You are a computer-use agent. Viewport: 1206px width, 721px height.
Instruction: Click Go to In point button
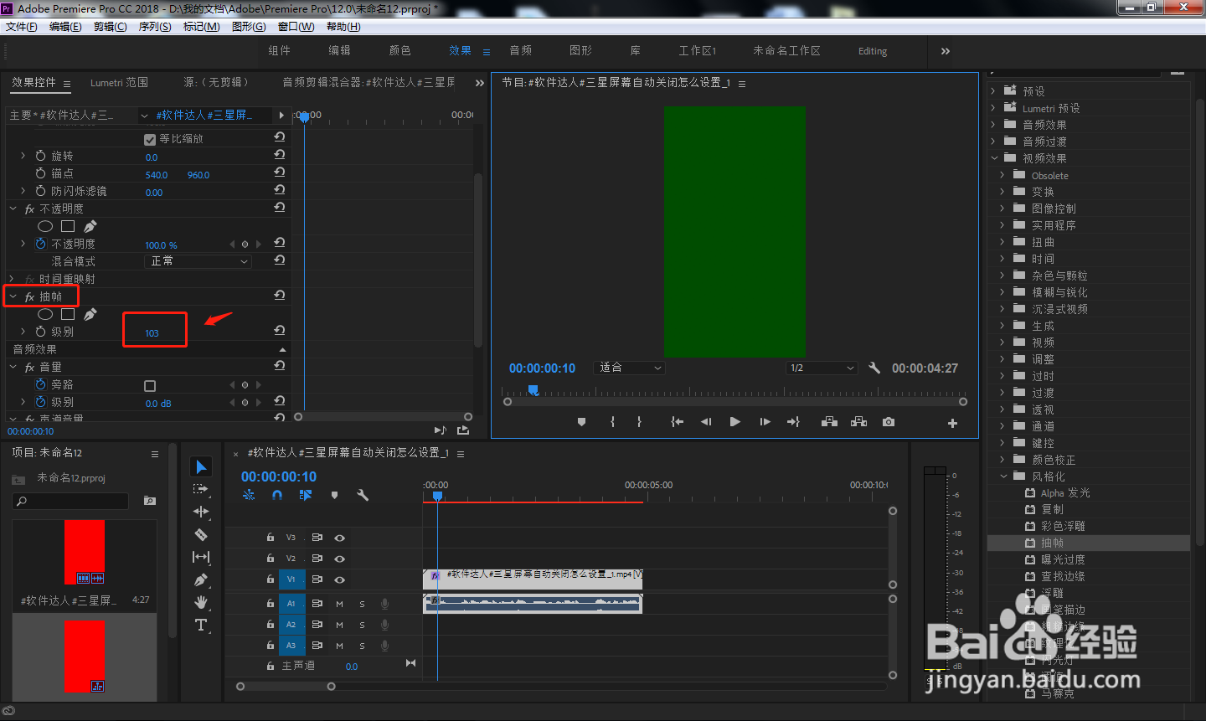[x=677, y=422]
